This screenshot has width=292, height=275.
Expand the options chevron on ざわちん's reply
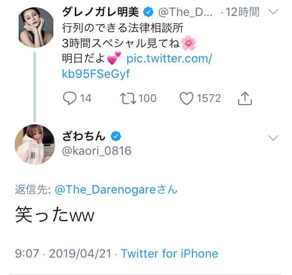tap(273, 138)
